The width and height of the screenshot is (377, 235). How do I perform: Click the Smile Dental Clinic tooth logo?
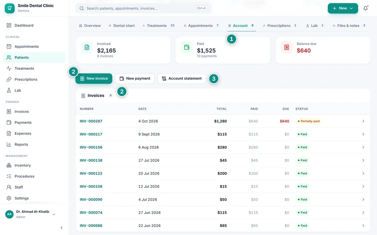click(10, 8)
